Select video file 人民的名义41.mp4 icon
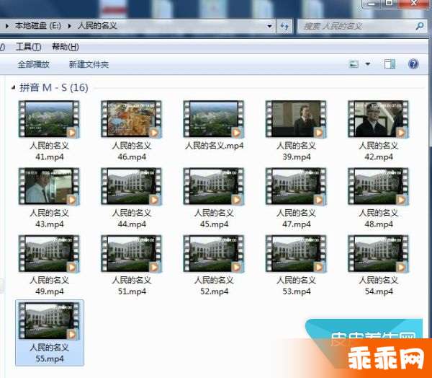The height and width of the screenshot is (378, 432). pos(49,119)
